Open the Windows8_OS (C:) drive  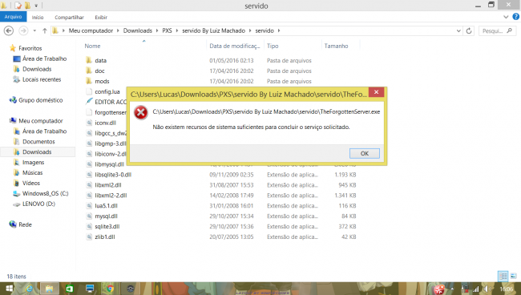click(x=45, y=193)
